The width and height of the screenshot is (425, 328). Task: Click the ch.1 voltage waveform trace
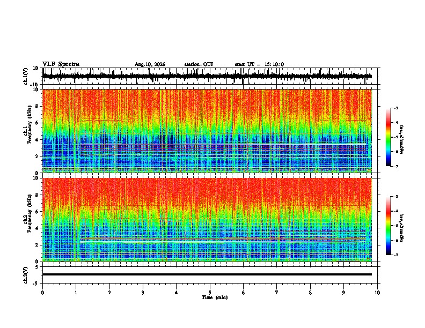click(207, 76)
